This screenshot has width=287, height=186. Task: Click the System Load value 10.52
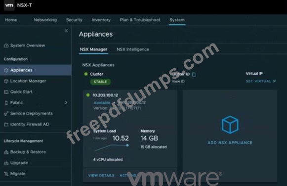pyautogui.click(x=121, y=138)
